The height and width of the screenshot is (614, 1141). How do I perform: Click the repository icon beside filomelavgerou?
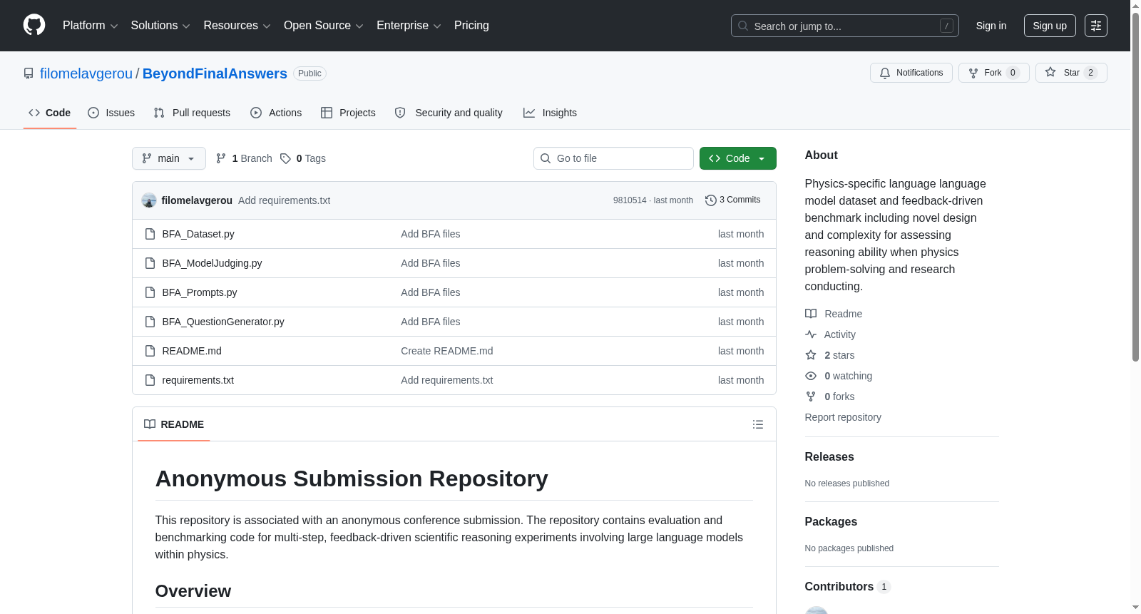29,73
